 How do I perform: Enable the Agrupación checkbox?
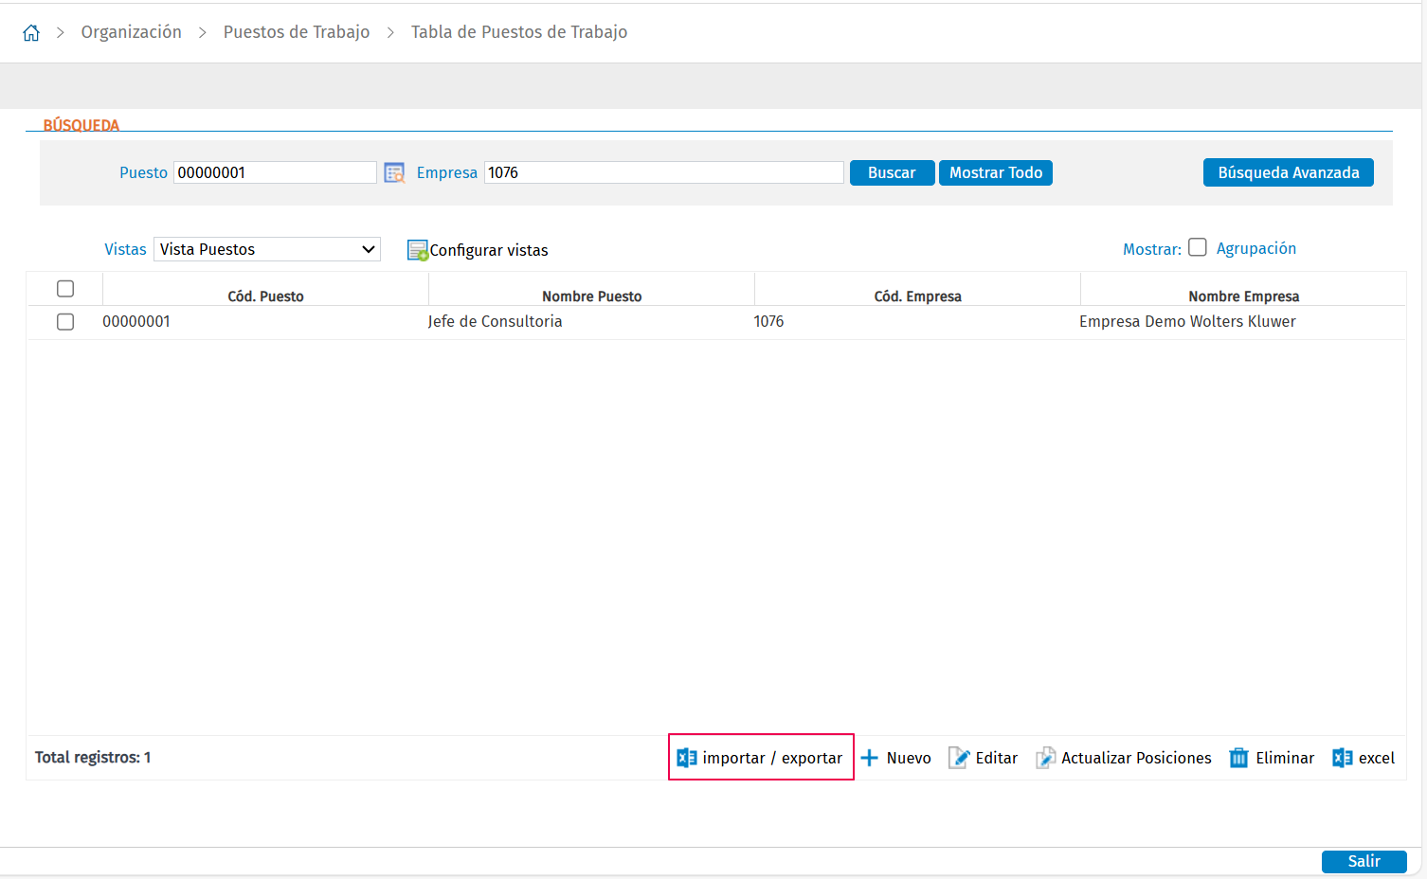tap(1198, 247)
